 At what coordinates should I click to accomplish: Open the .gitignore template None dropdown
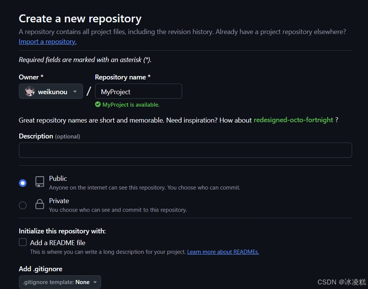[60, 282]
